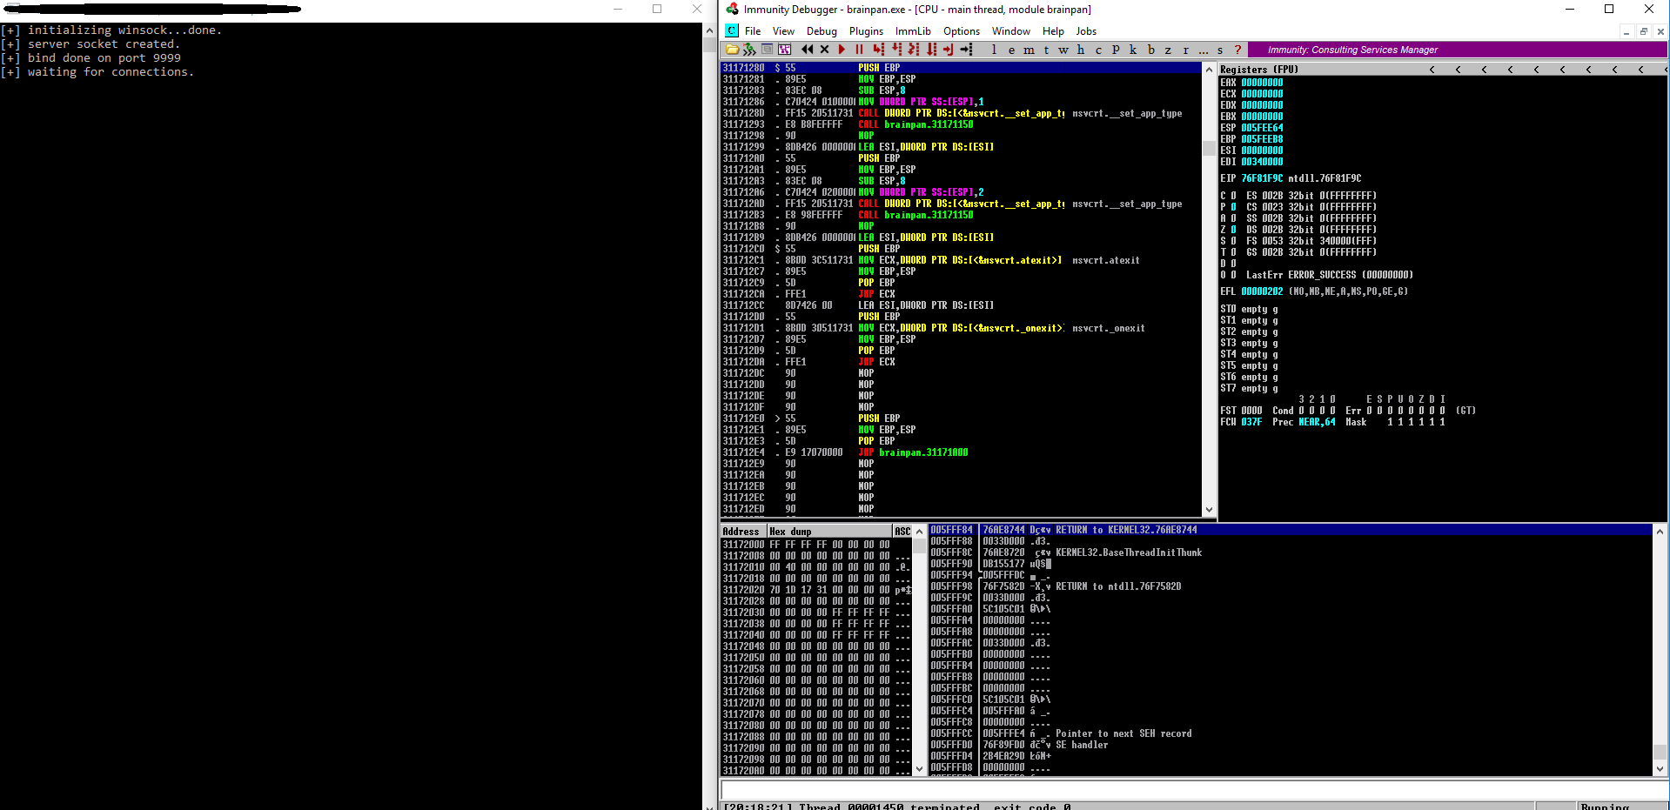
Task: Click the Restart program rewind icon
Action: coord(808,50)
